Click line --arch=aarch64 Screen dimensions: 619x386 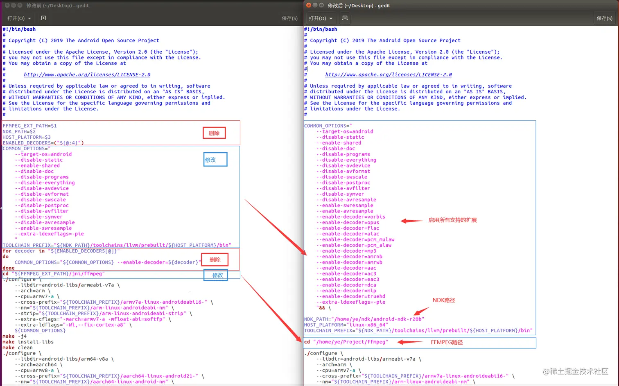point(38,365)
